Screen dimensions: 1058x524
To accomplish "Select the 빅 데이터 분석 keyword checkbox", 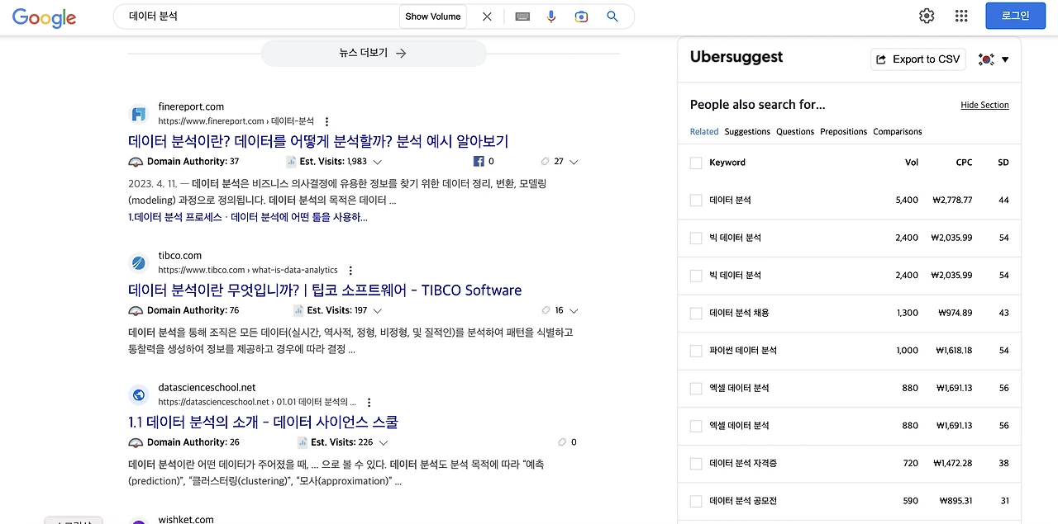I will coord(695,237).
